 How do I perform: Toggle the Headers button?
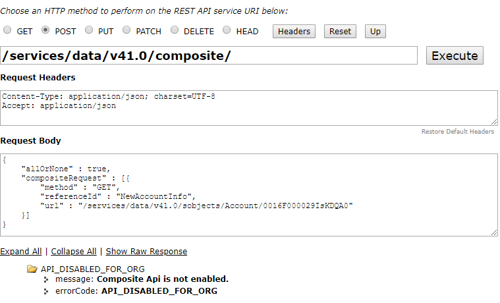[x=294, y=31]
